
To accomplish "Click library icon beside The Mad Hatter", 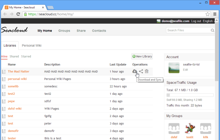I will pyautogui.click(x=4, y=71).
